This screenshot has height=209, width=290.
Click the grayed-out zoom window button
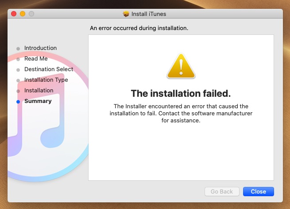tap(31, 14)
